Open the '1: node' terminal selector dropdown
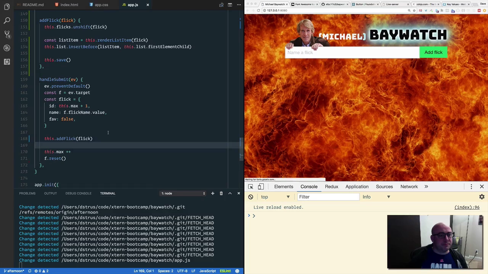Viewport: 488px width, 274px height. click(183, 193)
